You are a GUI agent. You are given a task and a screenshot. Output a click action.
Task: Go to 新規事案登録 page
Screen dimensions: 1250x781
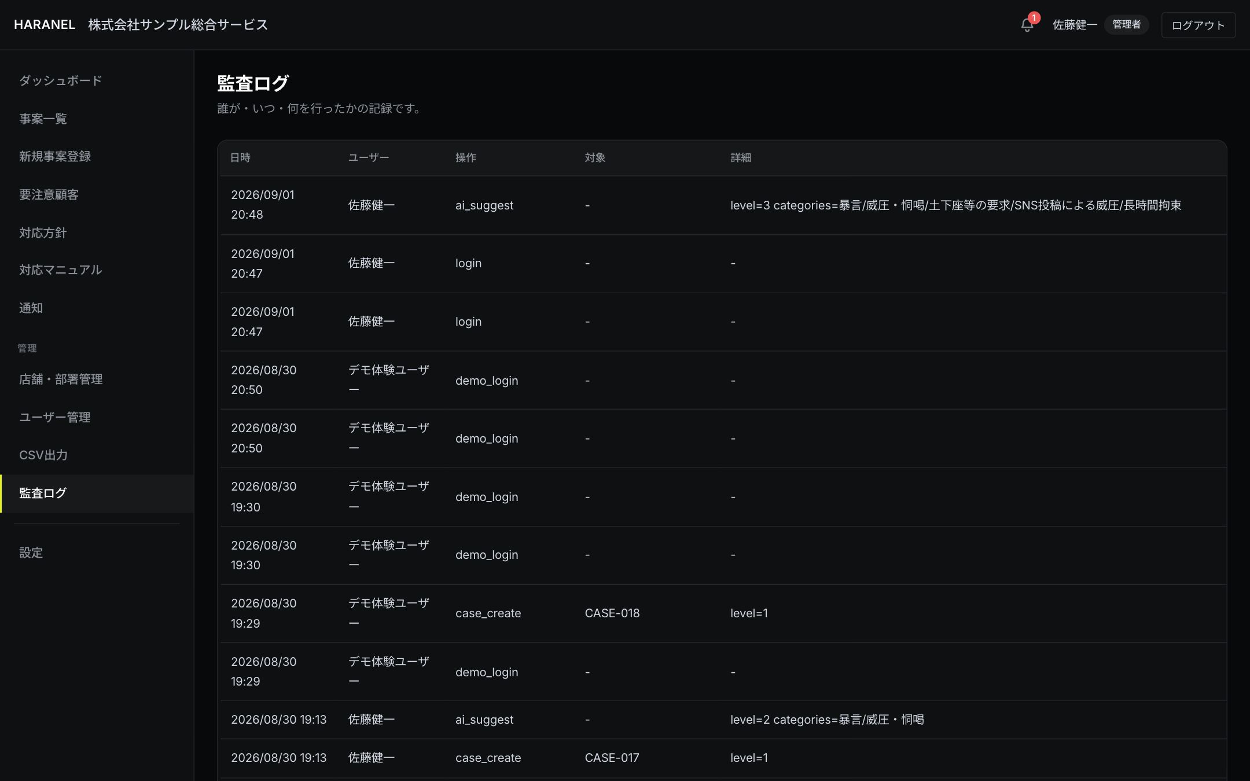click(x=55, y=156)
